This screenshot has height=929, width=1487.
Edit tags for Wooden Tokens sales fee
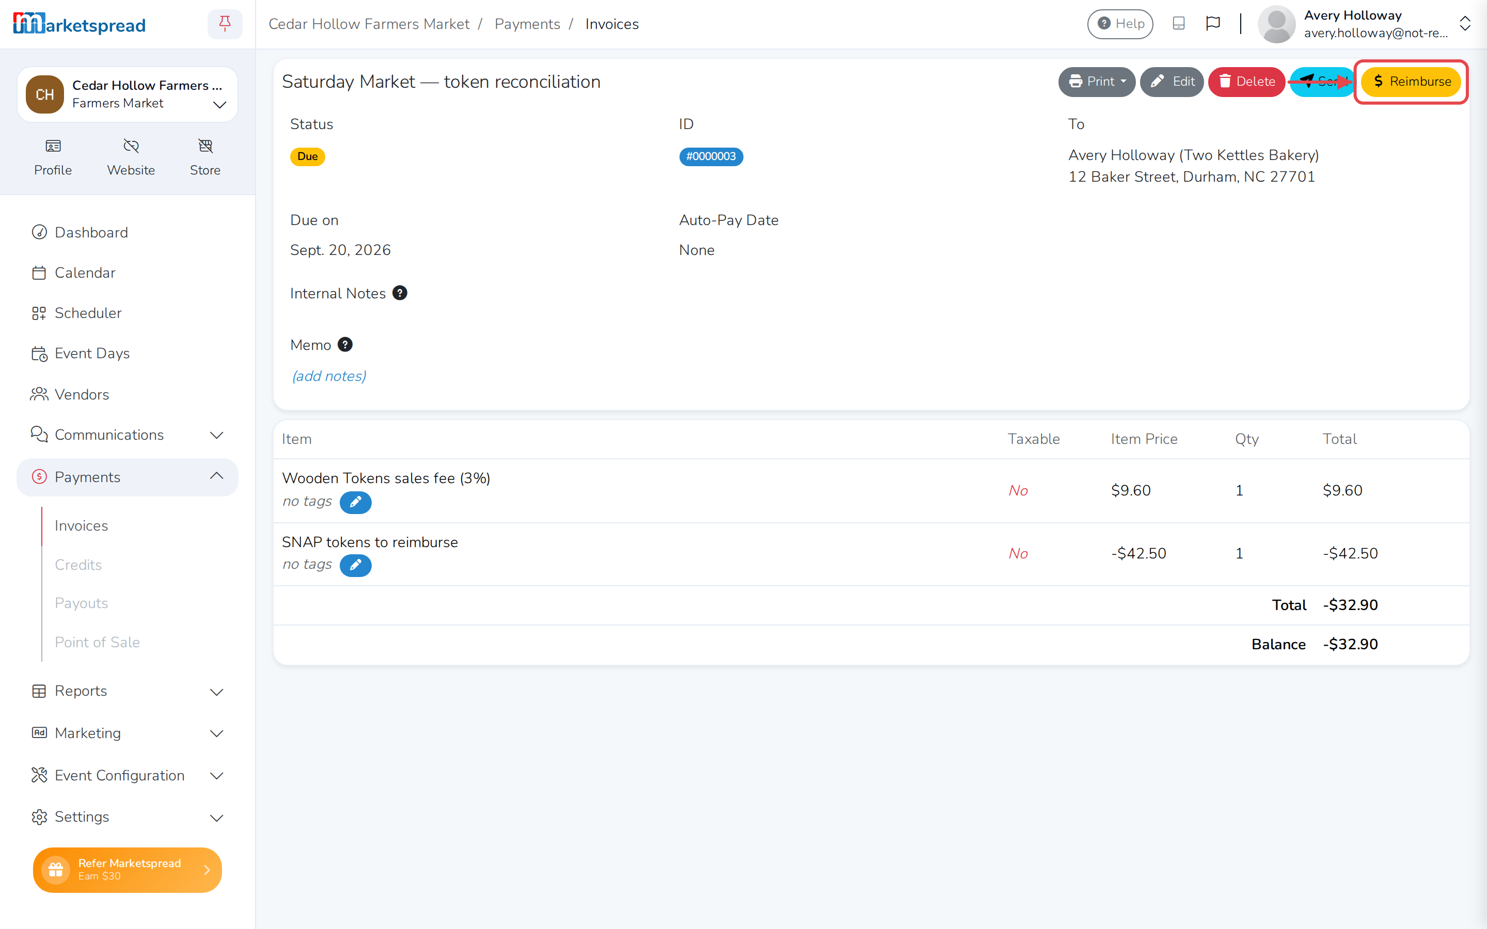(x=355, y=502)
